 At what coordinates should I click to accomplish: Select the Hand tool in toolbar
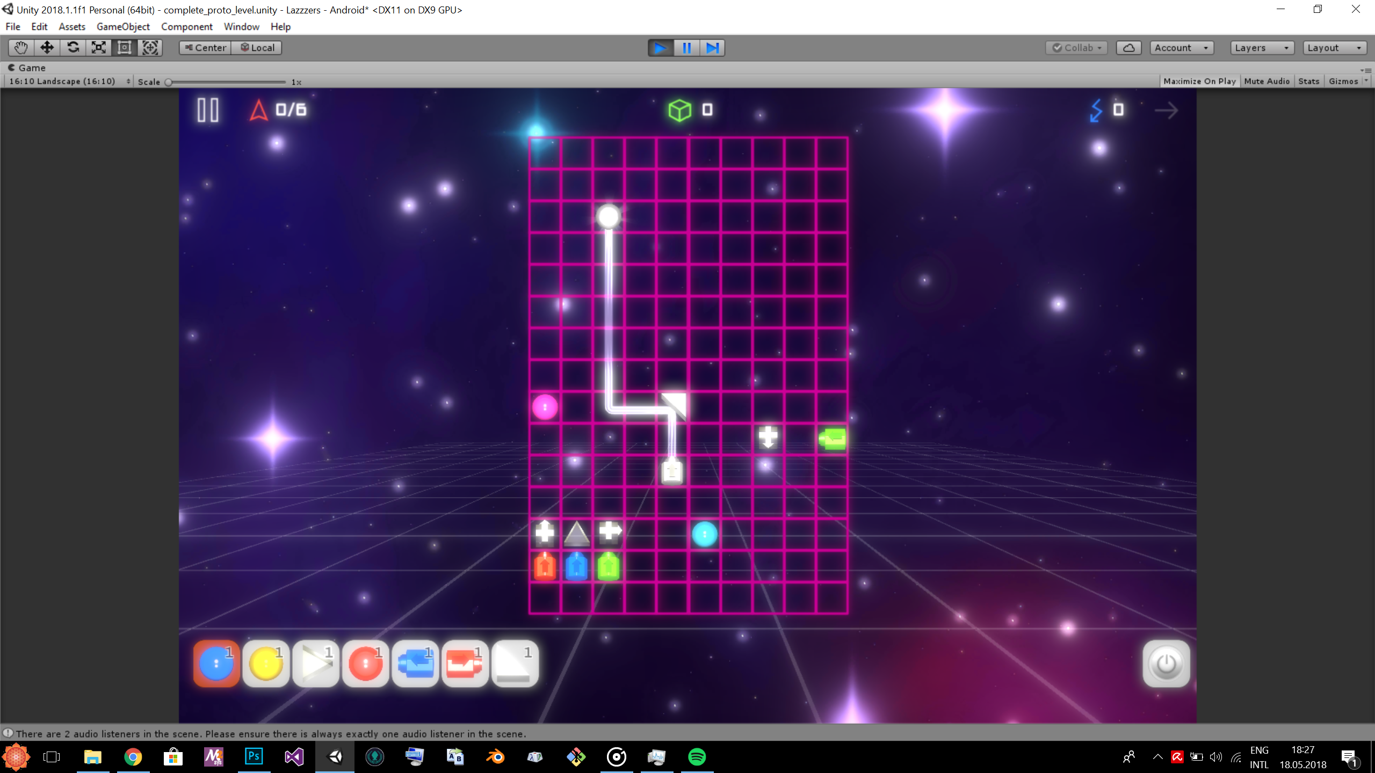[21, 48]
